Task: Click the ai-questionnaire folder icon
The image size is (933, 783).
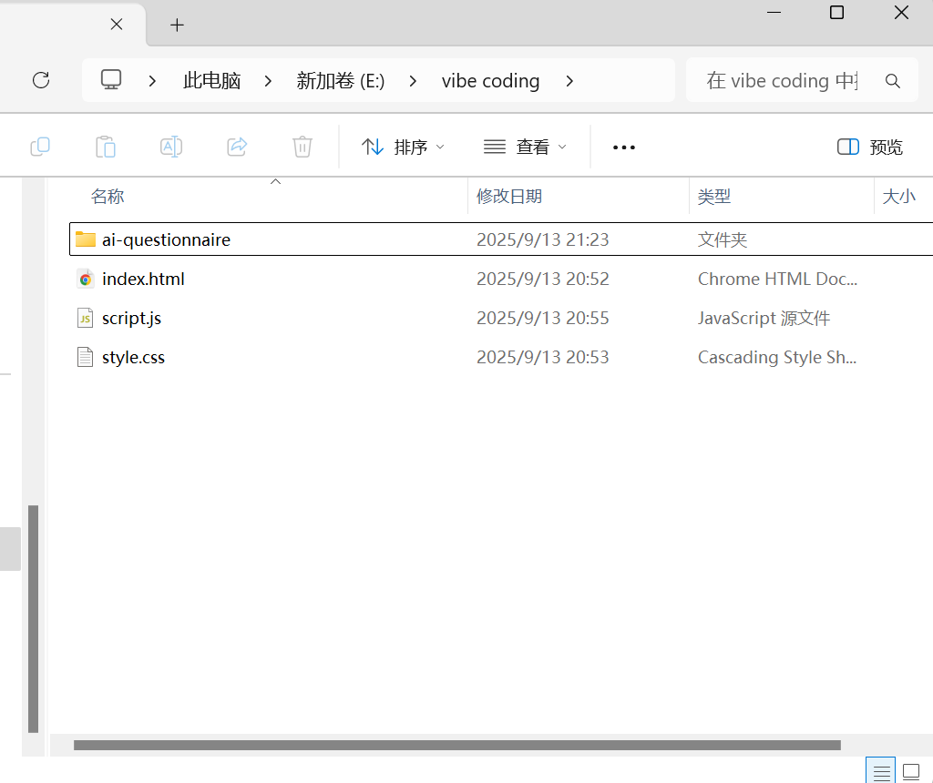Action: (x=86, y=239)
